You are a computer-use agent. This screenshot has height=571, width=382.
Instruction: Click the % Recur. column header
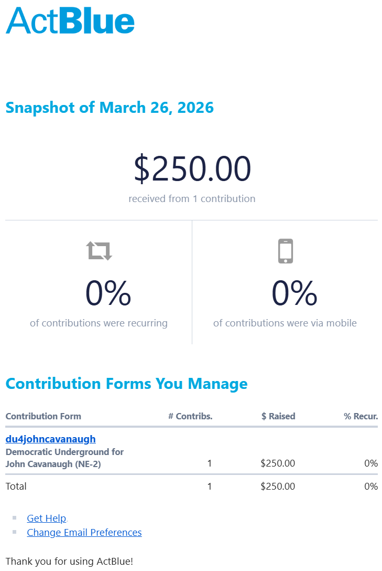point(361,416)
